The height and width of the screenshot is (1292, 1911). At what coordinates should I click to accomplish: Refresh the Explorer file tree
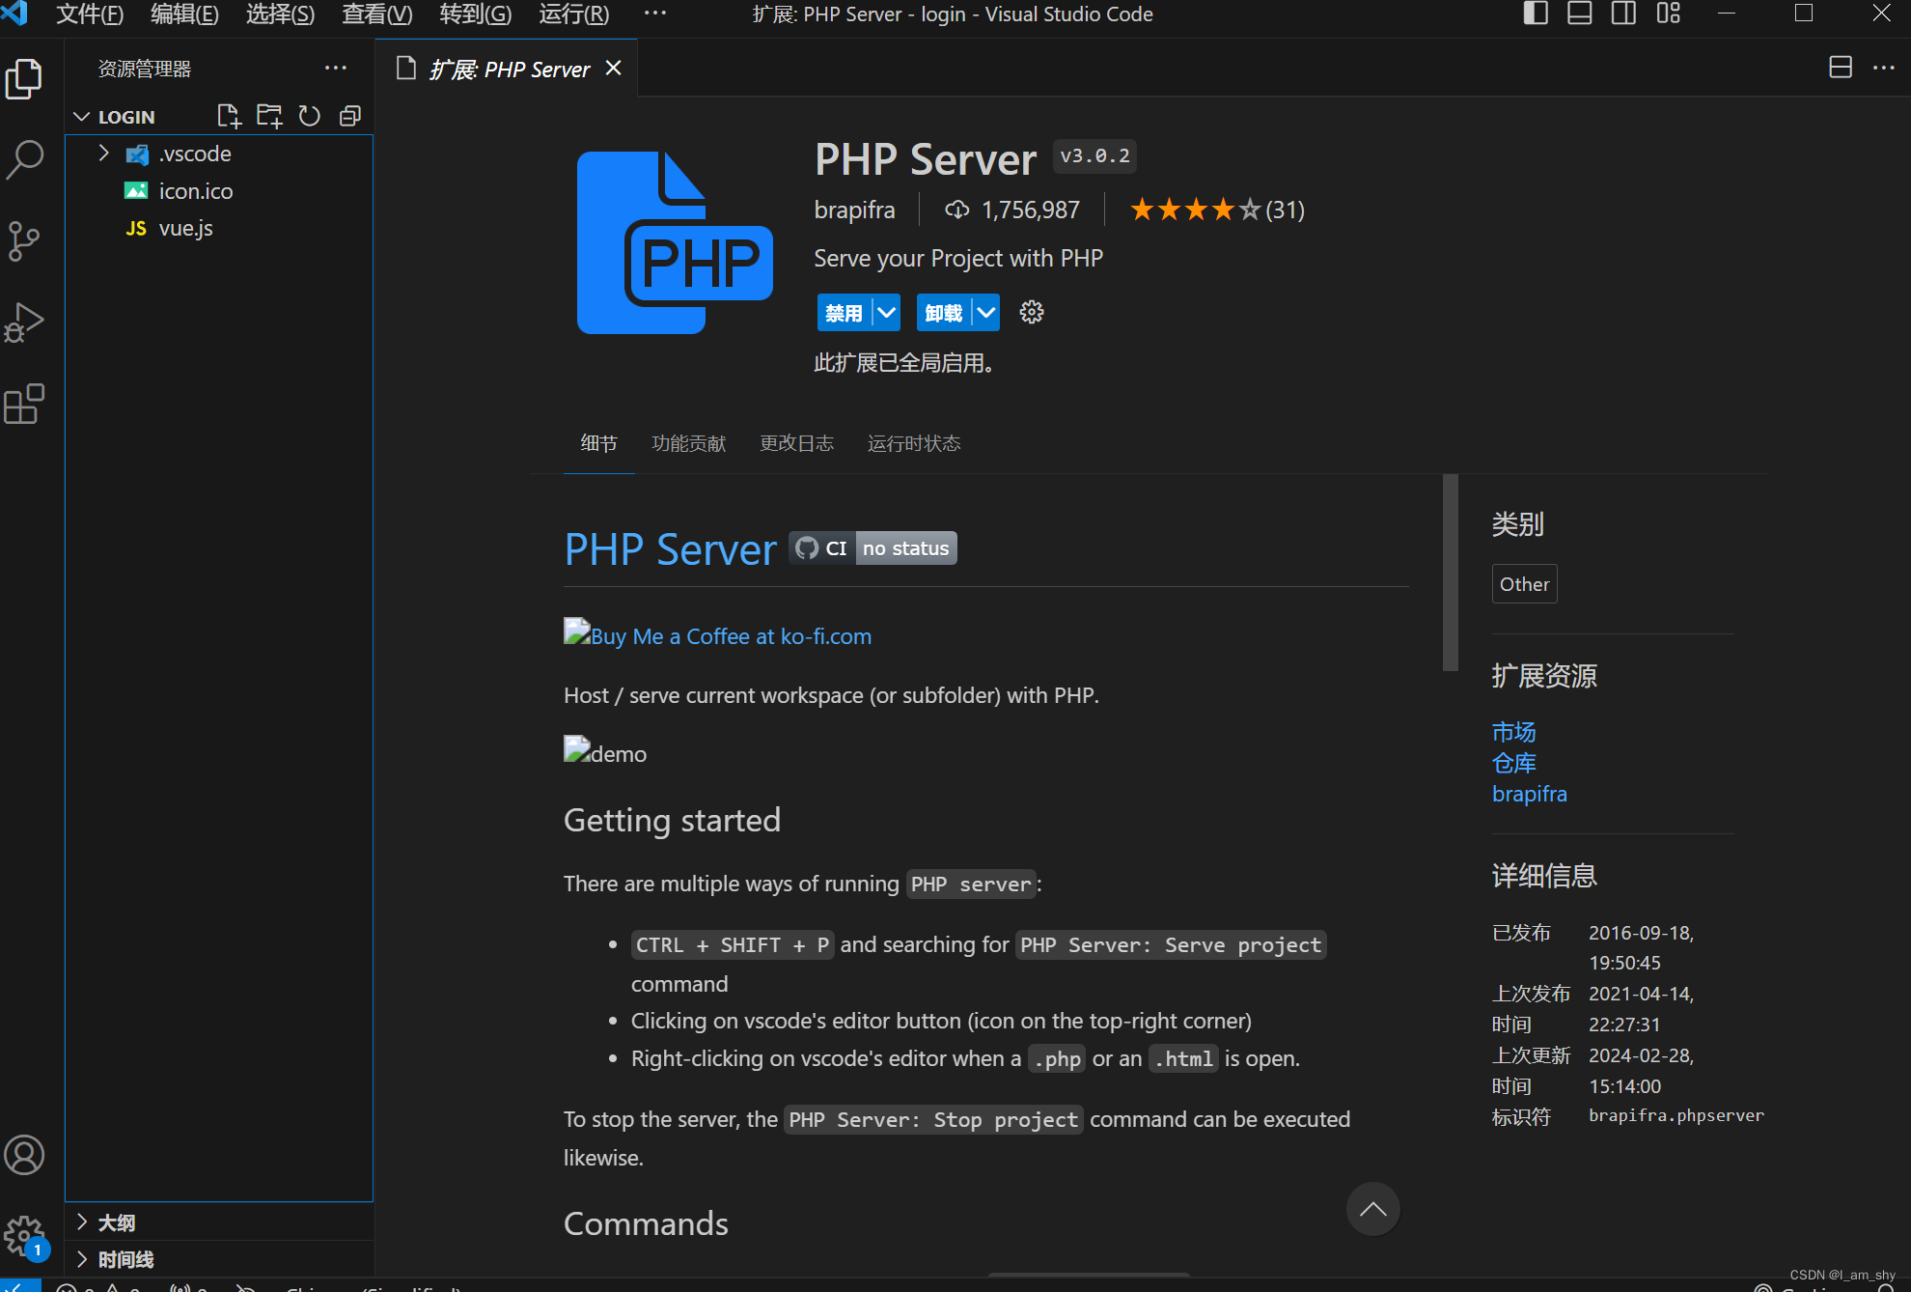coord(310,117)
